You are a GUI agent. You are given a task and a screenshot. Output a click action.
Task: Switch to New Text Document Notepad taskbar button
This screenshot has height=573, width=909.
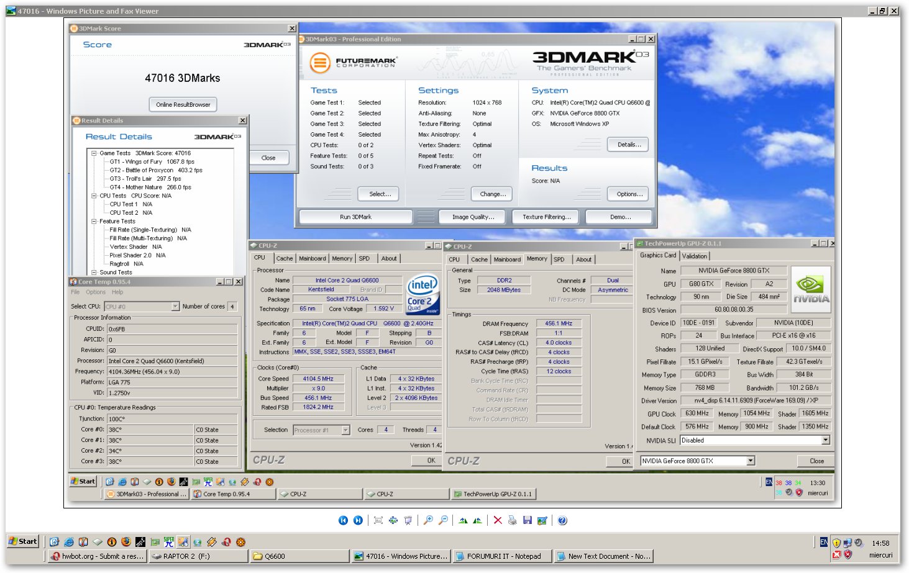tap(603, 556)
